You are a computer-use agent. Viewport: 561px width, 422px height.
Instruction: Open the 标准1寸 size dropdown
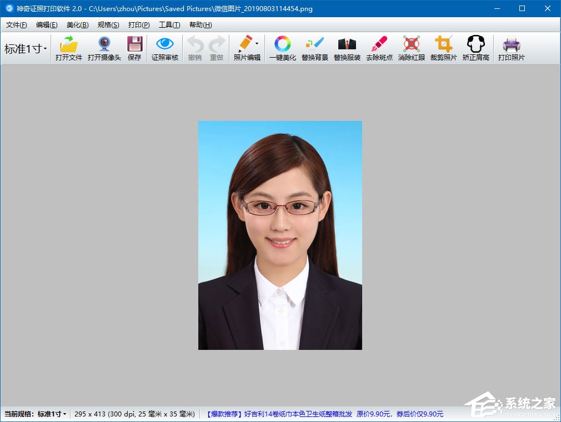point(25,49)
